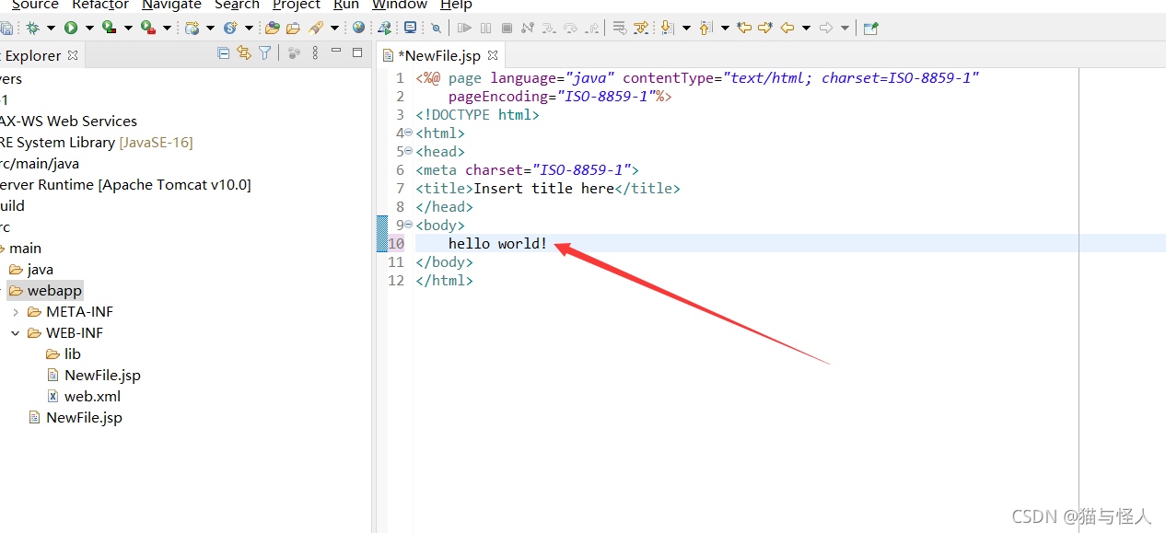Click the green Run button icon
The height and width of the screenshot is (533, 1166).
click(x=71, y=28)
